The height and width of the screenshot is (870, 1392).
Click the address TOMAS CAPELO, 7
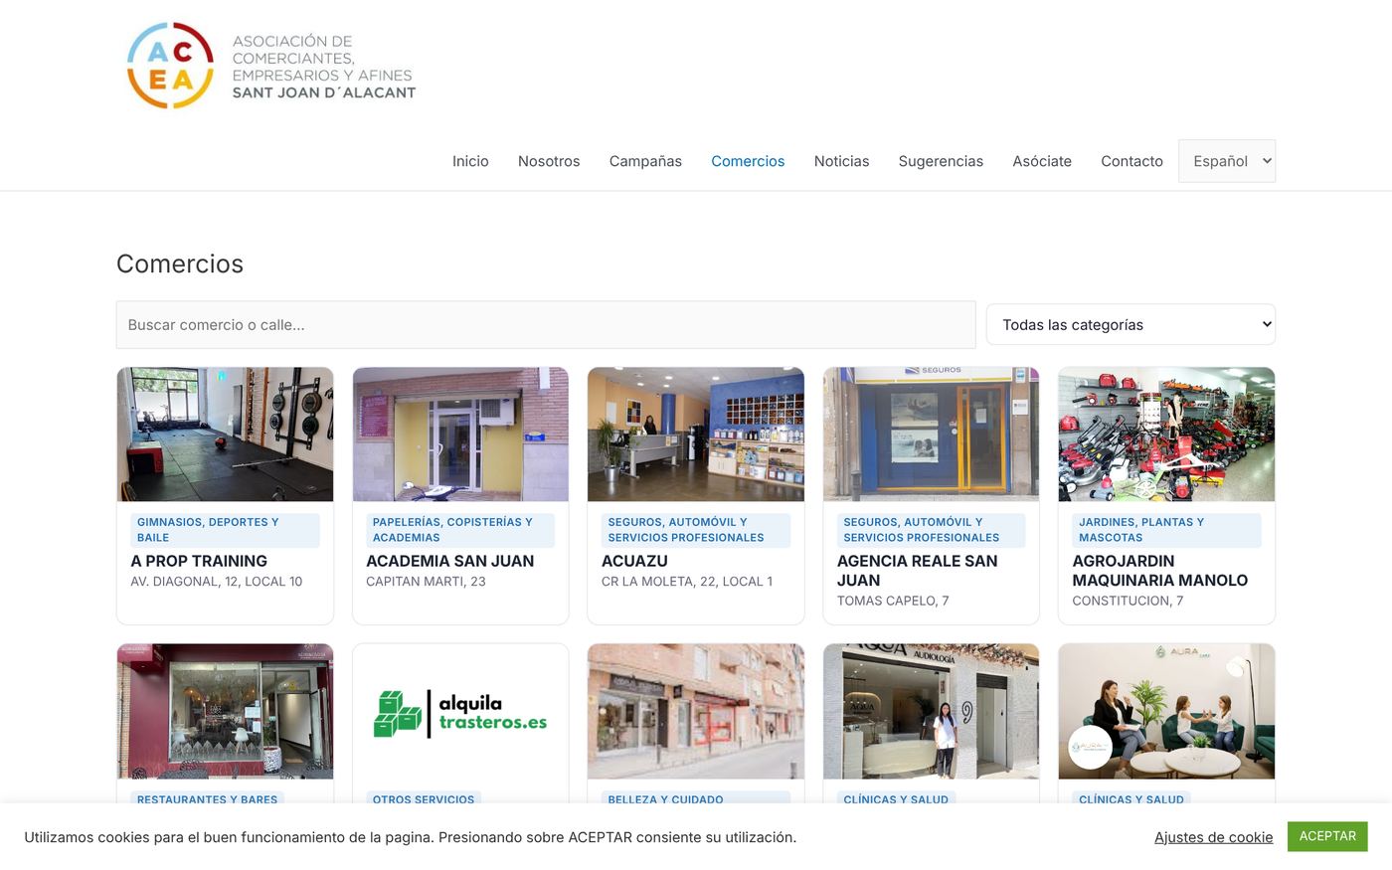(x=893, y=601)
